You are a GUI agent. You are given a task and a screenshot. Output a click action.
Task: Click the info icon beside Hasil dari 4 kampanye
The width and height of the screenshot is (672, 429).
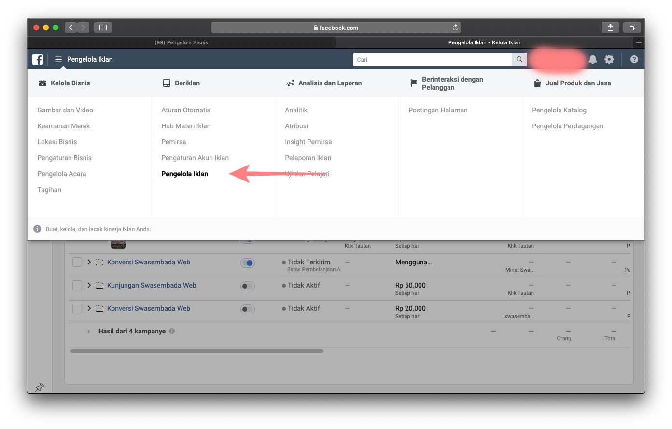point(172,331)
